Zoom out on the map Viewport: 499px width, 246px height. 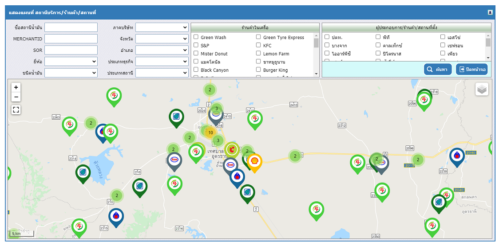click(x=16, y=97)
